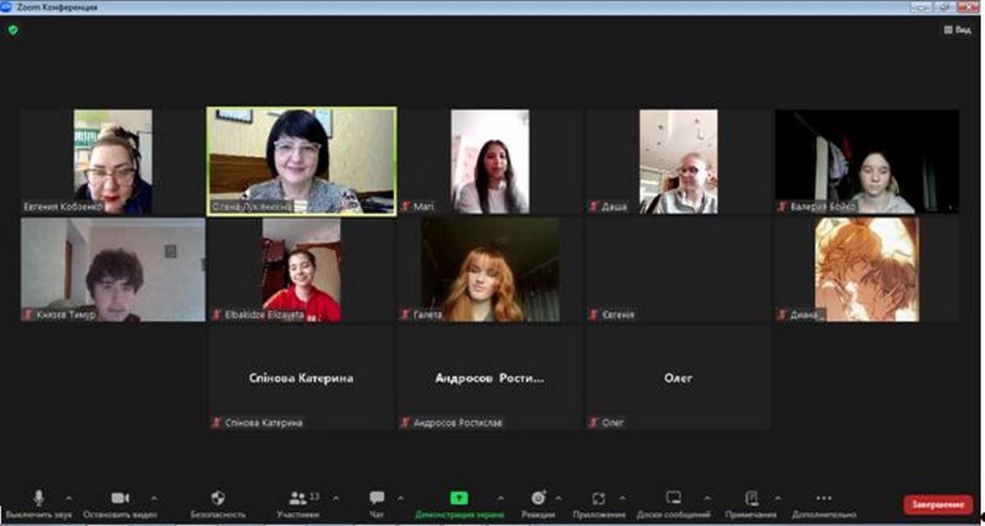Open Доски сообщений whiteboards icon

click(x=673, y=497)
